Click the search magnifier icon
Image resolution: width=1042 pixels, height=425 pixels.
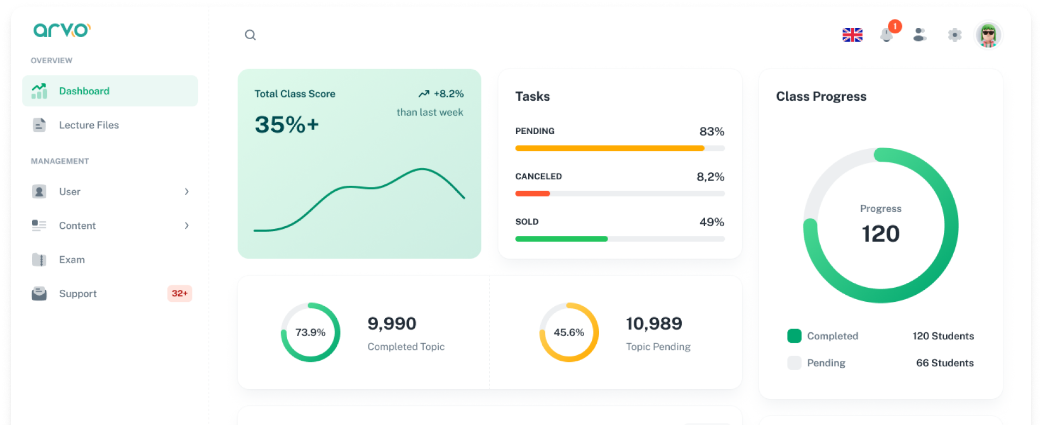[250, 35]
